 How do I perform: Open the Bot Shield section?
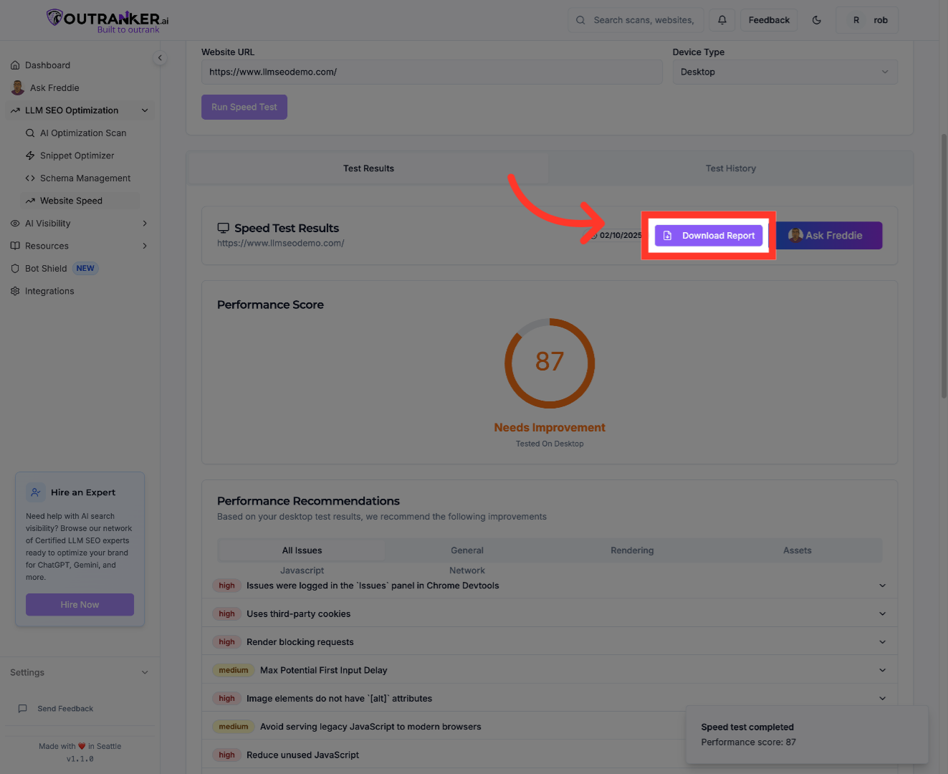point(46,268)
